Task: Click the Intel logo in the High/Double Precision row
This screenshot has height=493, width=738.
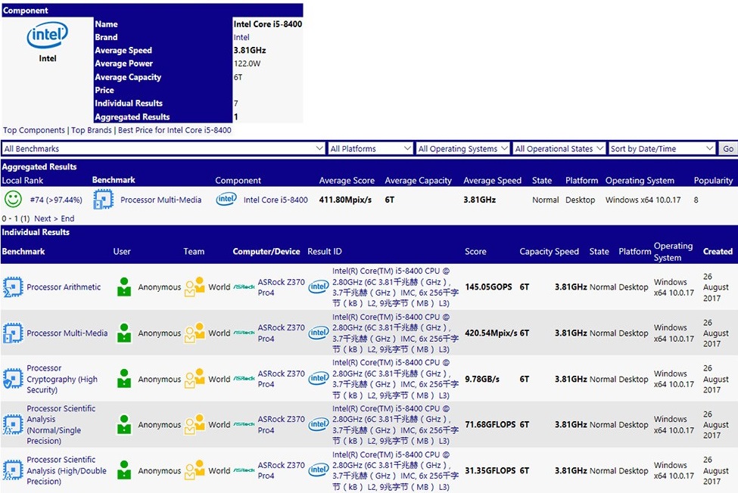Action: pyautogui.click(x=319, y=470)
